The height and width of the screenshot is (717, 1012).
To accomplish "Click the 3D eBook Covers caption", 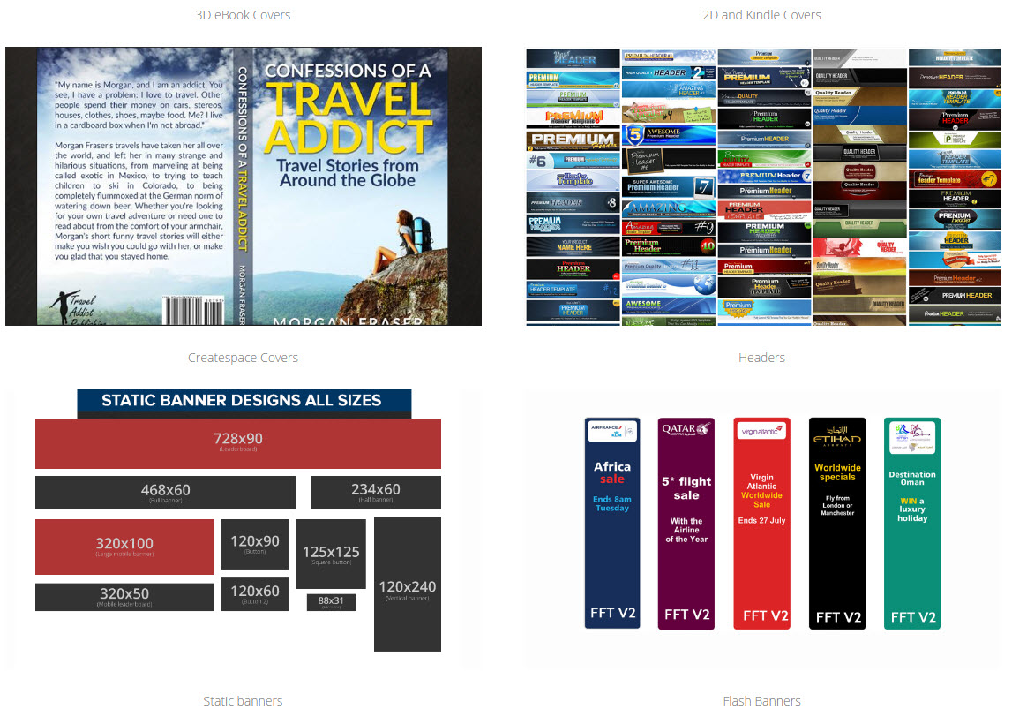I will click(x=243, y=15).
